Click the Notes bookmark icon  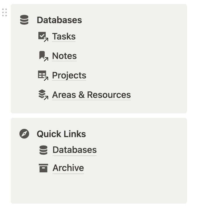pyautogui.click(x=43, y=56)
